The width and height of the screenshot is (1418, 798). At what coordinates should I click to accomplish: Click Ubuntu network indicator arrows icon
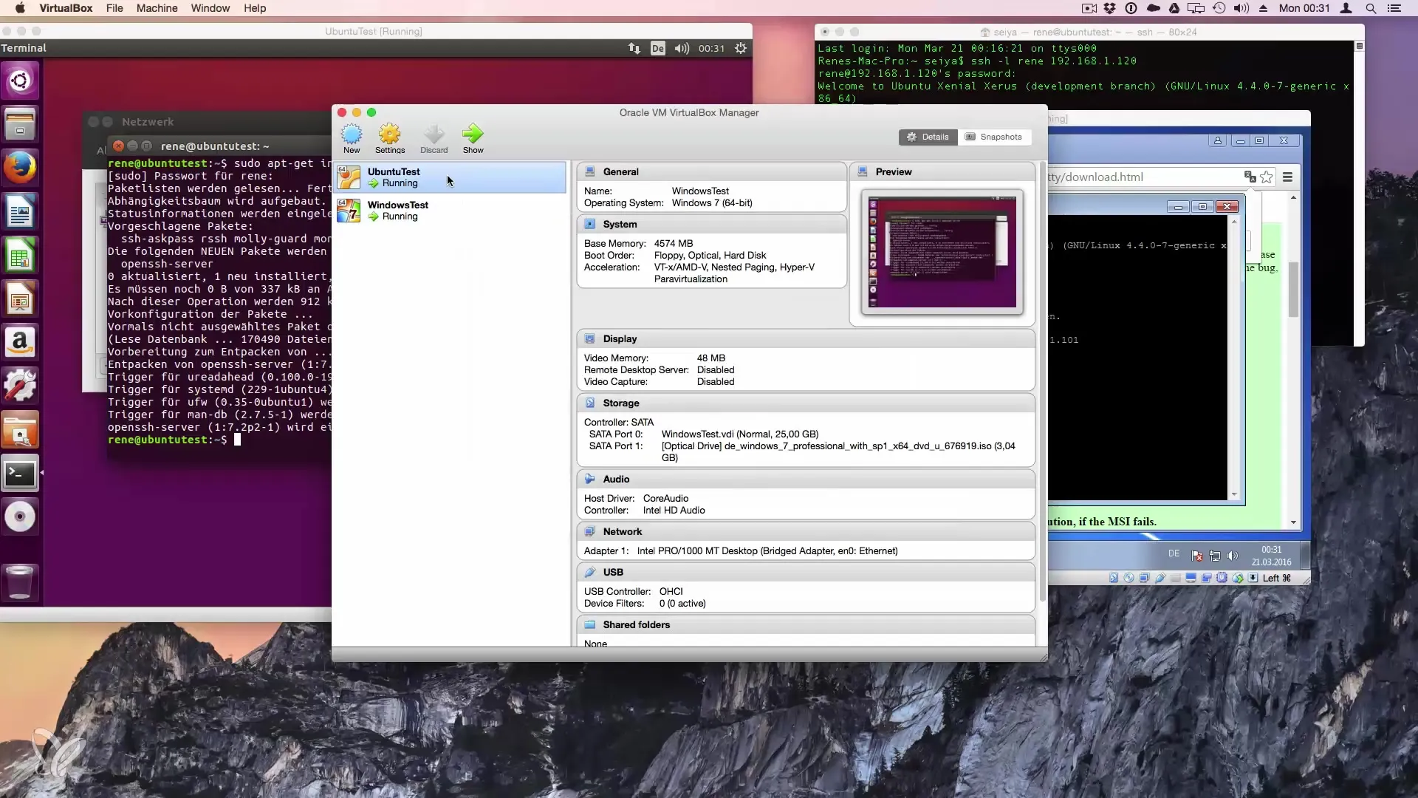click(634, 48)
